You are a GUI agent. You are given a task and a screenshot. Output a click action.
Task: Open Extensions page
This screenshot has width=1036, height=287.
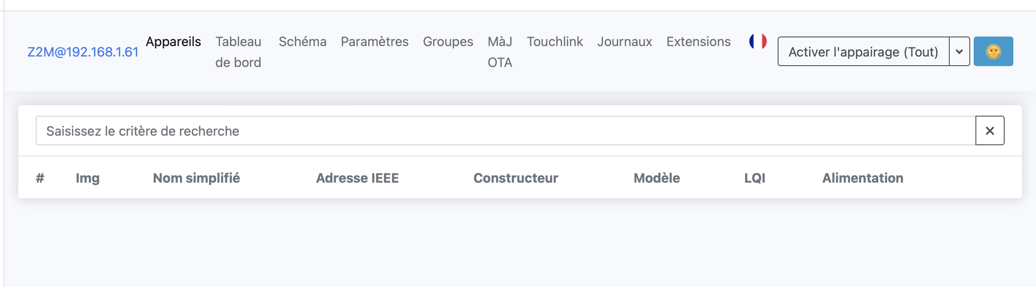point(698,41)
